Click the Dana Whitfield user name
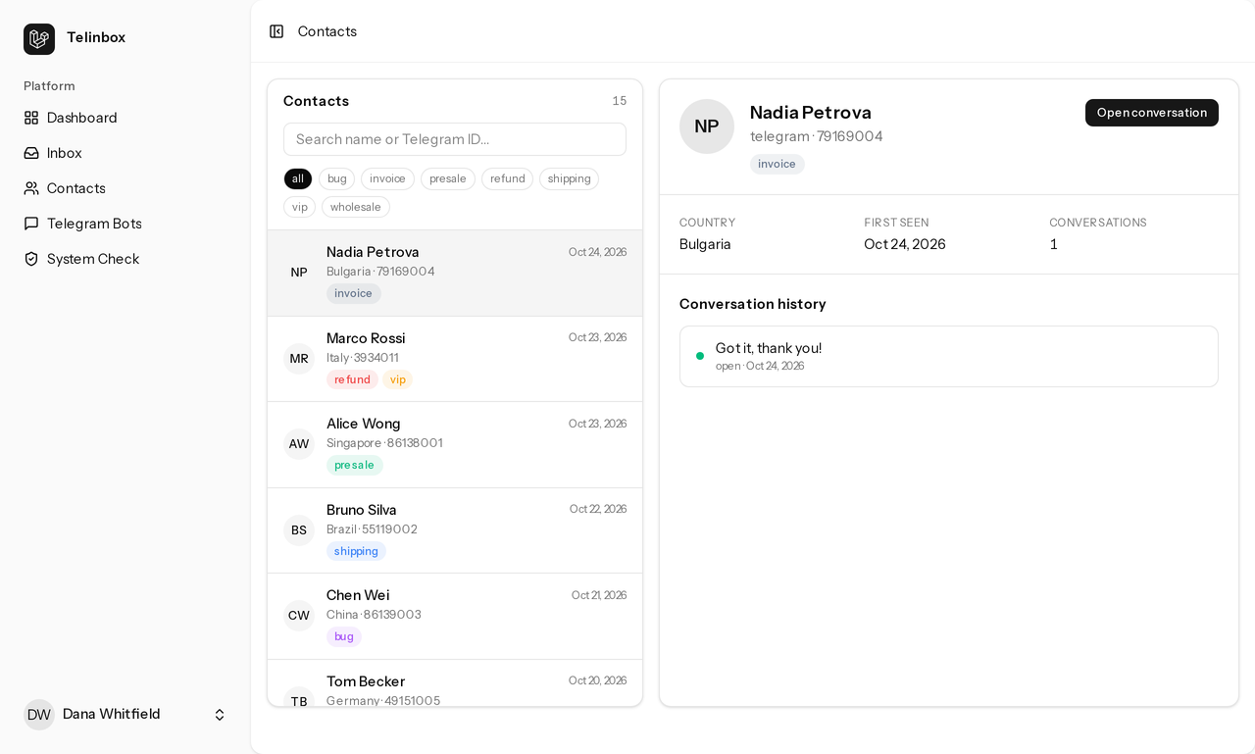 click(112, 714)
